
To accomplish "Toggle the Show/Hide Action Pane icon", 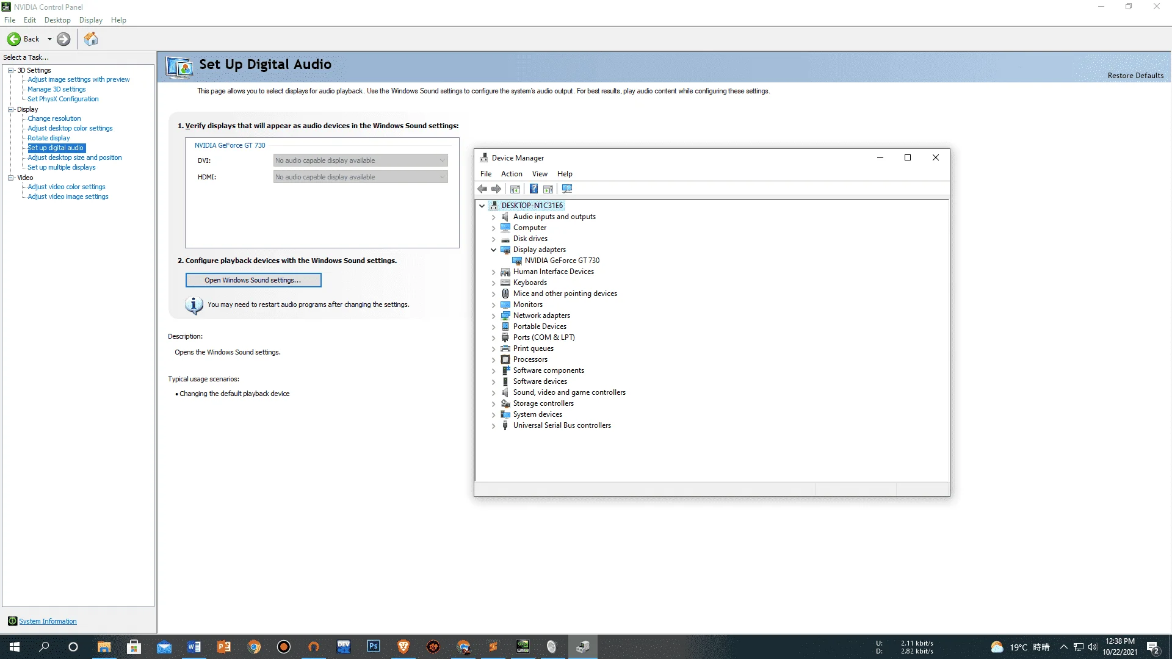I will pyautogui.click(x=548, y=189).
